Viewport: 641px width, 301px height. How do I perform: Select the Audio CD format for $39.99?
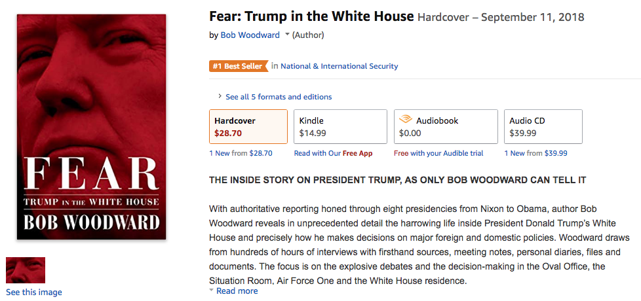[543, 127]
